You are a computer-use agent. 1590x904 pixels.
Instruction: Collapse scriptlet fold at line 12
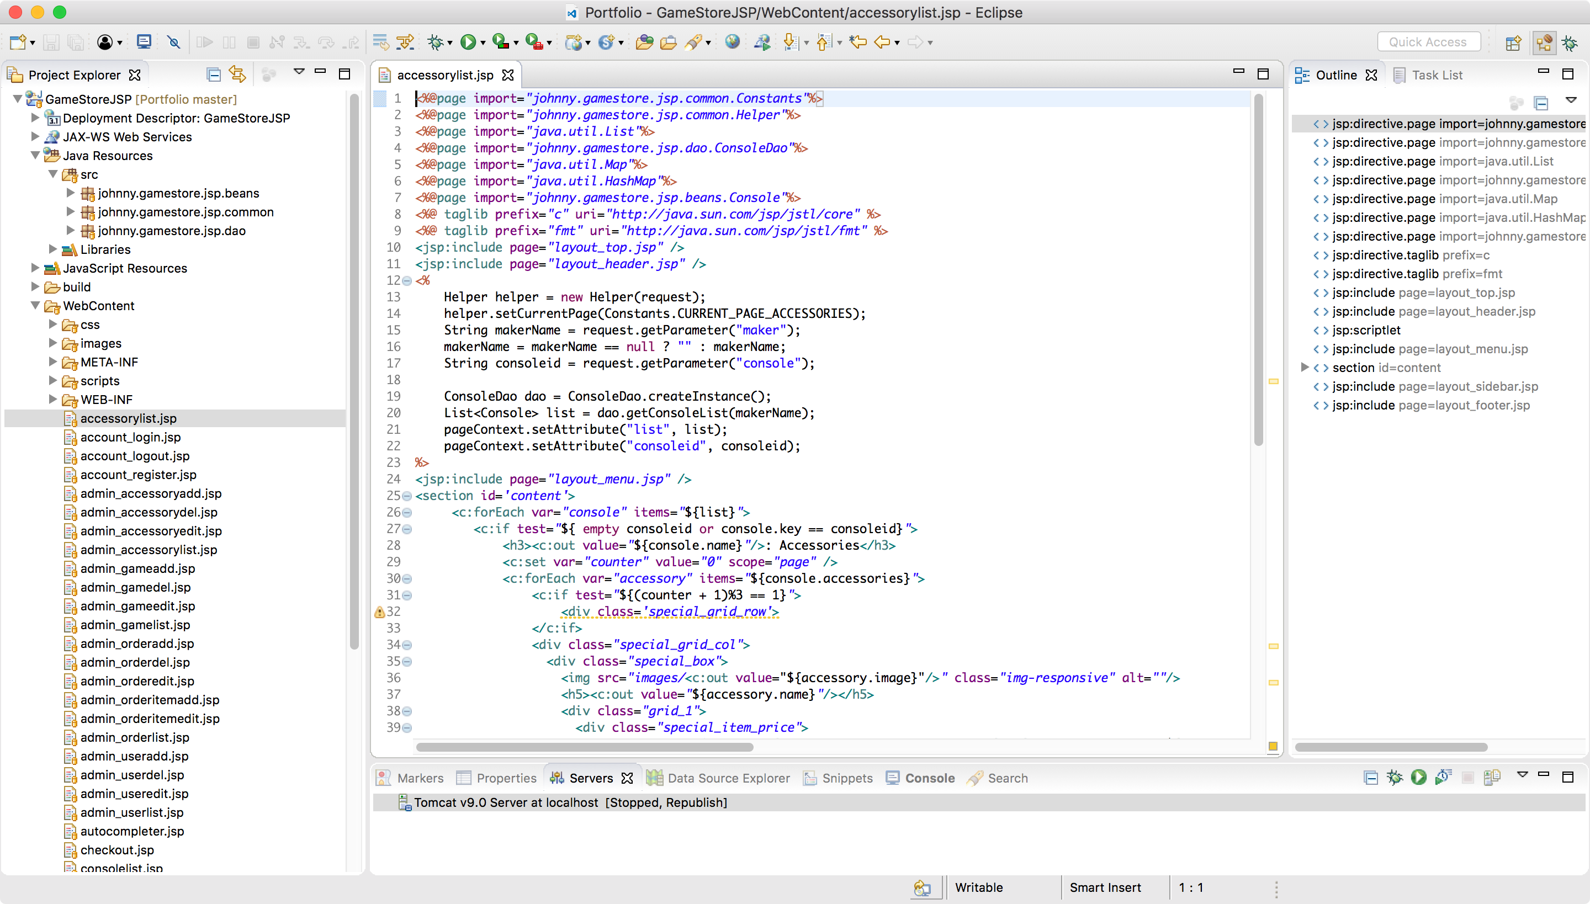pyautogui.click(x=407, y=280)
